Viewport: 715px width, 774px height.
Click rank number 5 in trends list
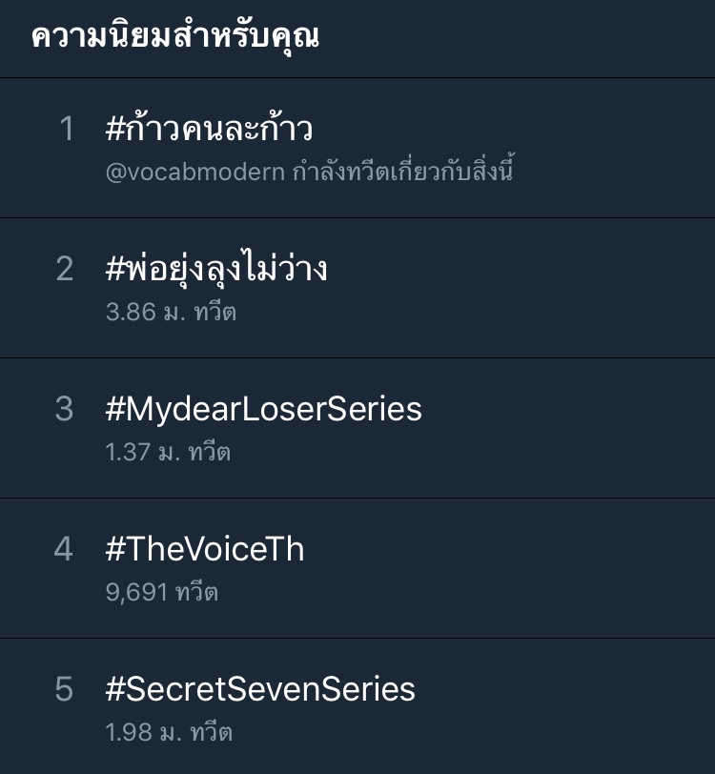(64, 689)
